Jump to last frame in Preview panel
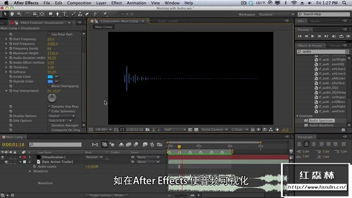This screenshot has width=352, height=198. pyautogui.click(x=326, y=36)
